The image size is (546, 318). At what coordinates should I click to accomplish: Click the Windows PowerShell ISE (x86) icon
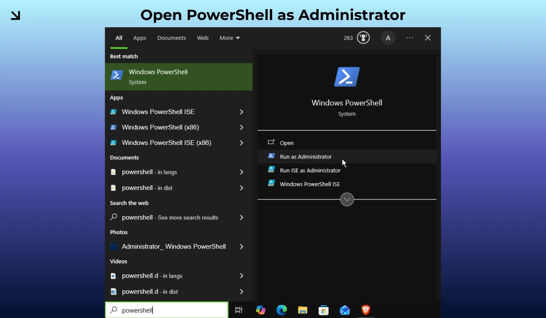pyautogui.click(x=114, y=143)
